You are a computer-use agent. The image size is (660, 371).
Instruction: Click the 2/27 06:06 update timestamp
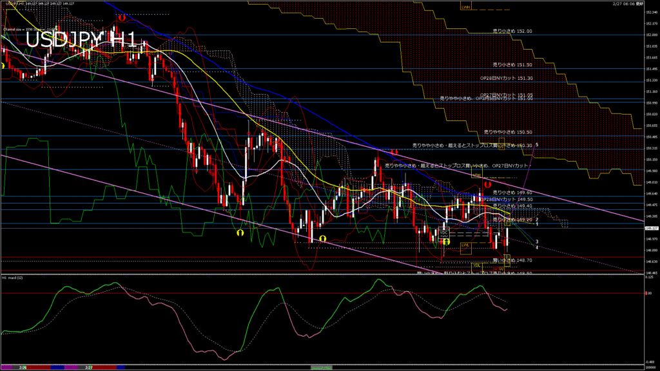click(x=628, y=3)
